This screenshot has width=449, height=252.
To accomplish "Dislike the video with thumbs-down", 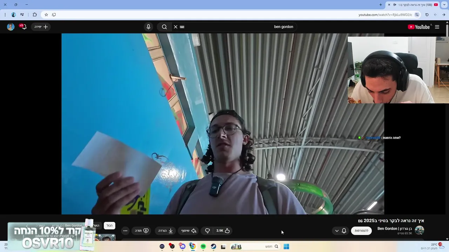I will [x=207, y=231].
